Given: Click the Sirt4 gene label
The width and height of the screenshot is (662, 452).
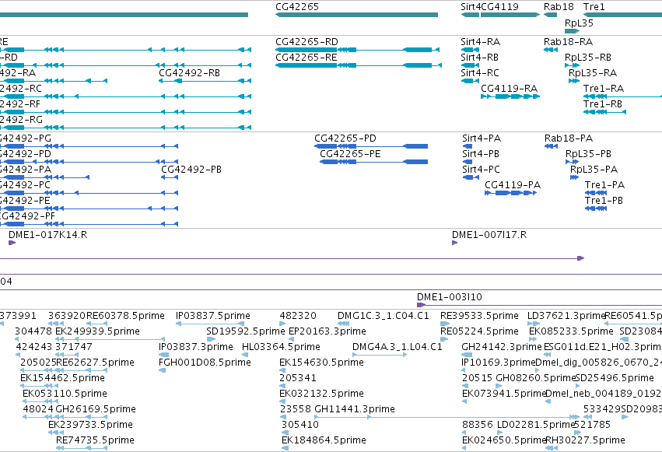Looking at the screenshot, I should (x=471, y=7).
